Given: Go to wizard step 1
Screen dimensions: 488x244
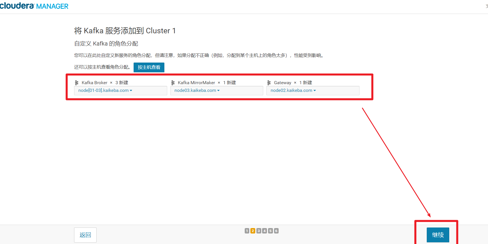Looking at the screenshot, I should pos(247,231).
